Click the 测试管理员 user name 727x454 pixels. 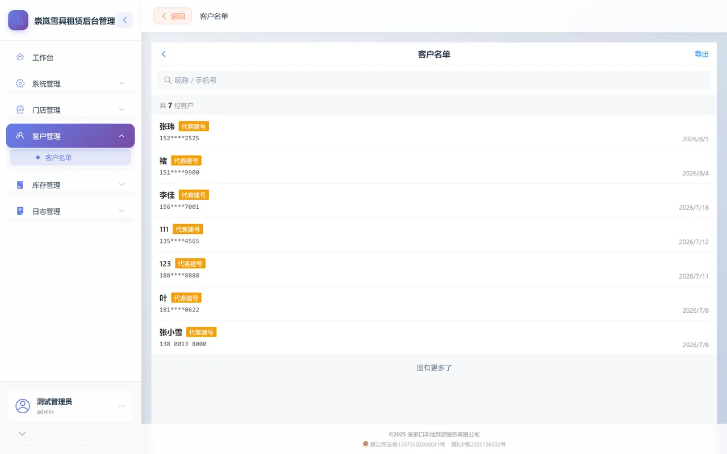click(x=55, y=401)
